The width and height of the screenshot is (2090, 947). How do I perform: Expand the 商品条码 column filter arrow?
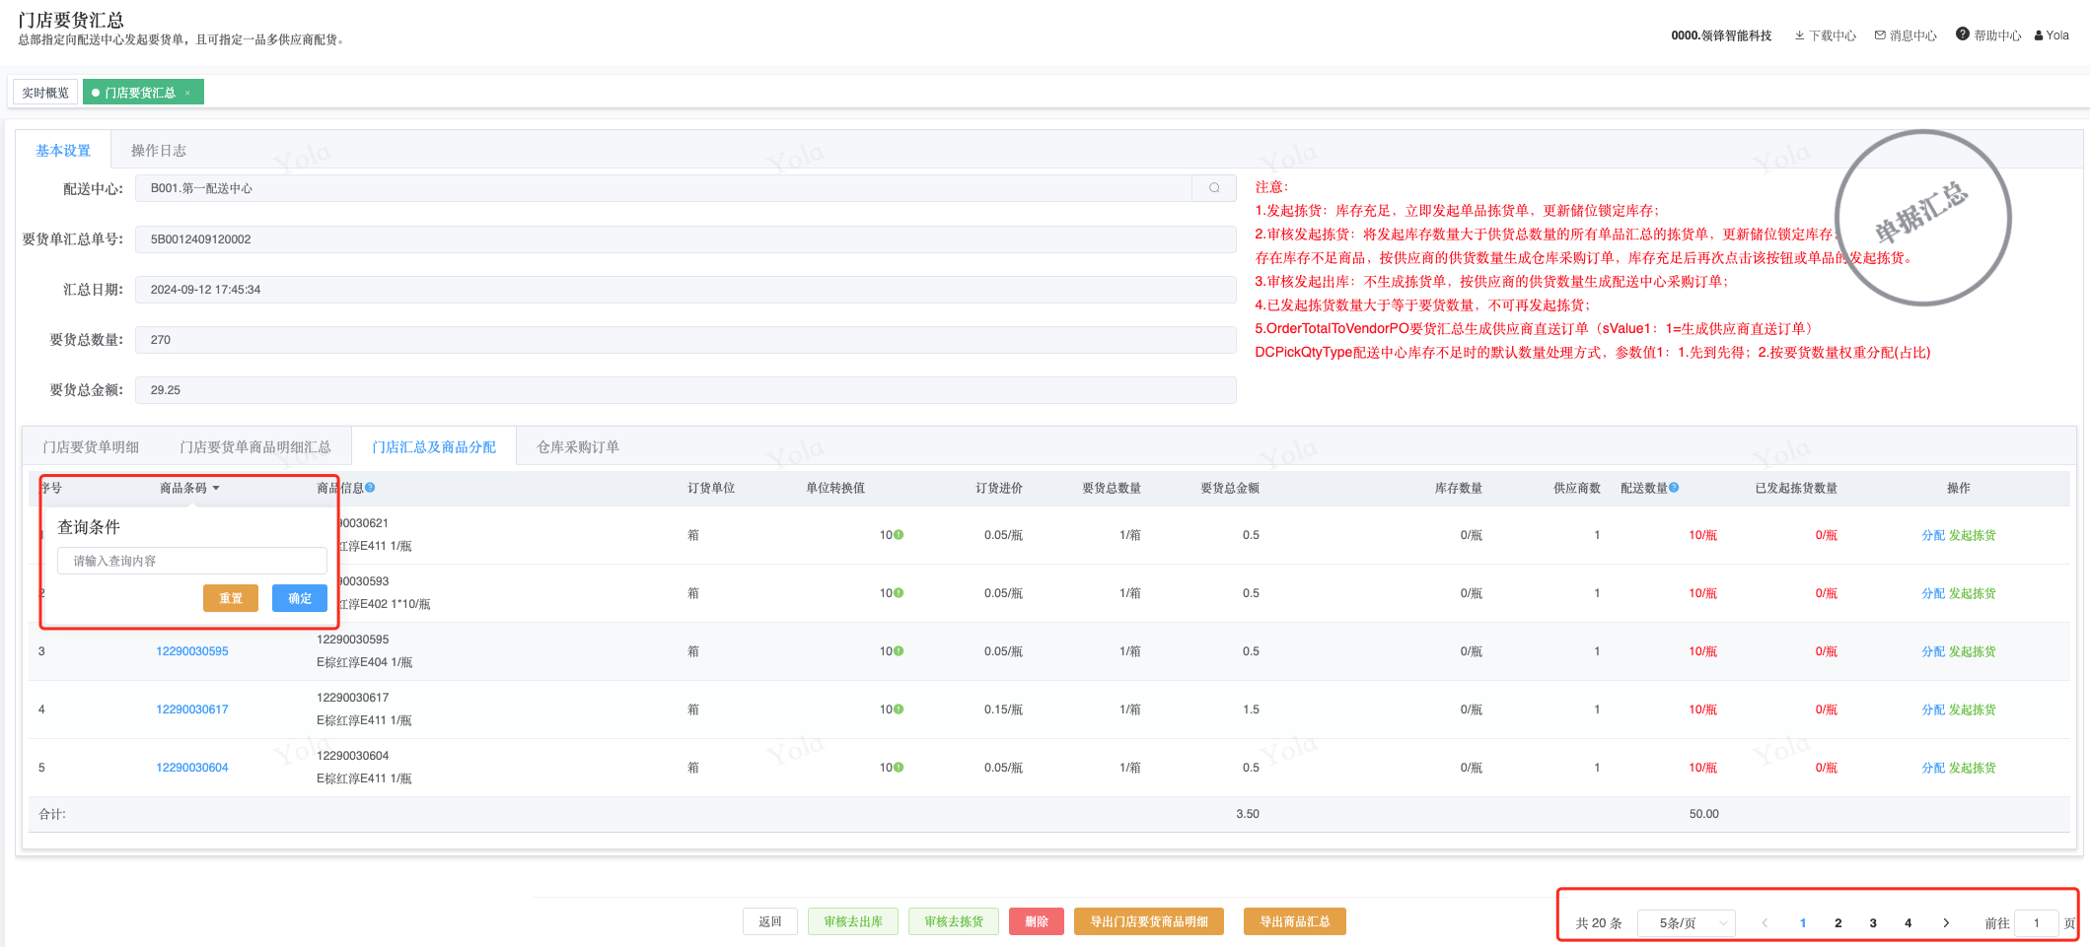pyautogui.click(x=216, y=488)
